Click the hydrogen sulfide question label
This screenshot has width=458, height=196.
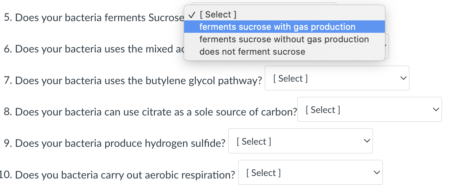click(115, 144)
